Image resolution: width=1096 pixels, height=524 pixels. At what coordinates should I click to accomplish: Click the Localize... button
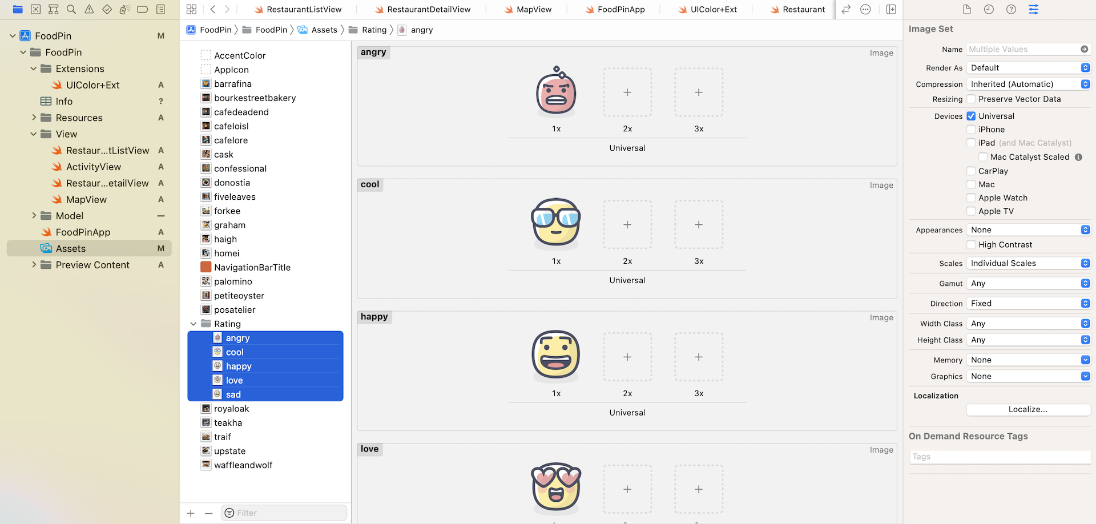(1027, 409)
